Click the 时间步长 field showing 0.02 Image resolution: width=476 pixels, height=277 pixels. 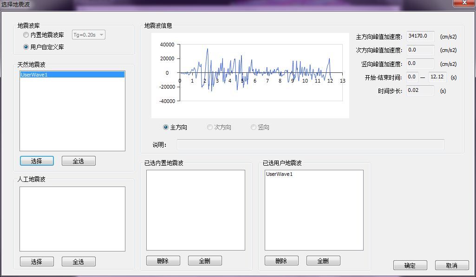[420, 90]
